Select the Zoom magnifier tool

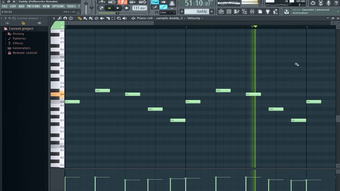coord(119,18)
